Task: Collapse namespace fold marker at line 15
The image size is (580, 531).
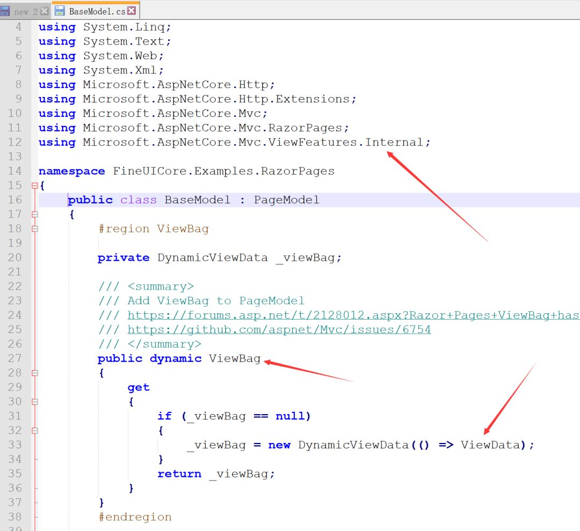Action: 35,186
